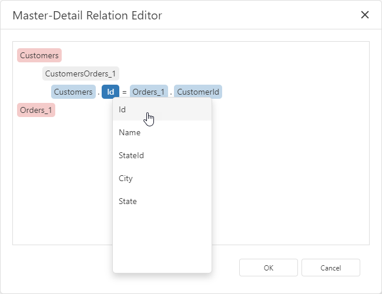This screenshot has width=382, height=294.
Task: Close the Master-Detail Relation Editor dialog
Action: [365, 15]
